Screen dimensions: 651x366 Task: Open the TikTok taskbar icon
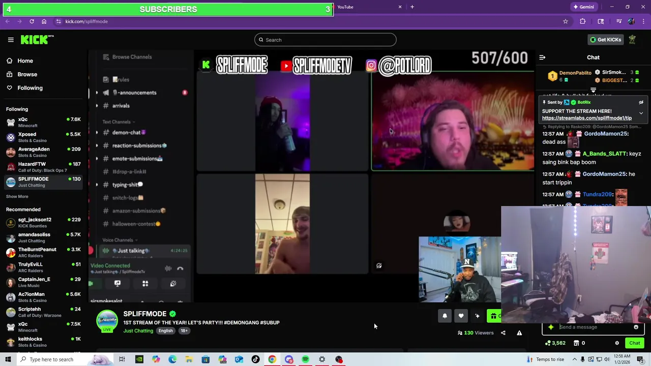[x=255, y=359]
